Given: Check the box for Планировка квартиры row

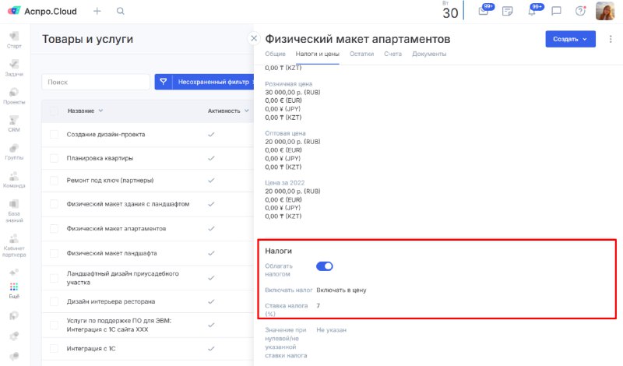Looking at the screenshot, I should click(54, 158).
